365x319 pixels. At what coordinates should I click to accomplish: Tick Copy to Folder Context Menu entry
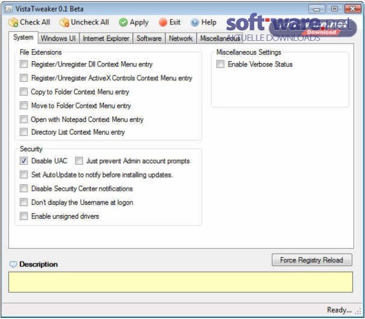tap(24, 92)
